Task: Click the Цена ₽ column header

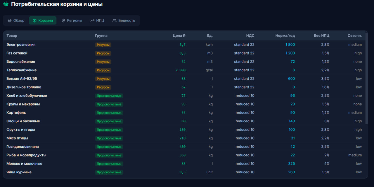Action: (179, 36)
